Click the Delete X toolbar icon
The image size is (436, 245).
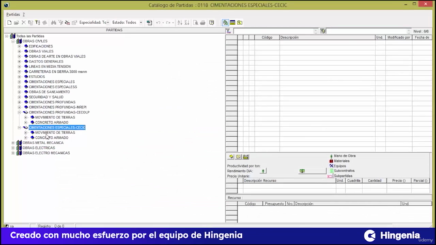pyautogui.click(x=24, y=22)
